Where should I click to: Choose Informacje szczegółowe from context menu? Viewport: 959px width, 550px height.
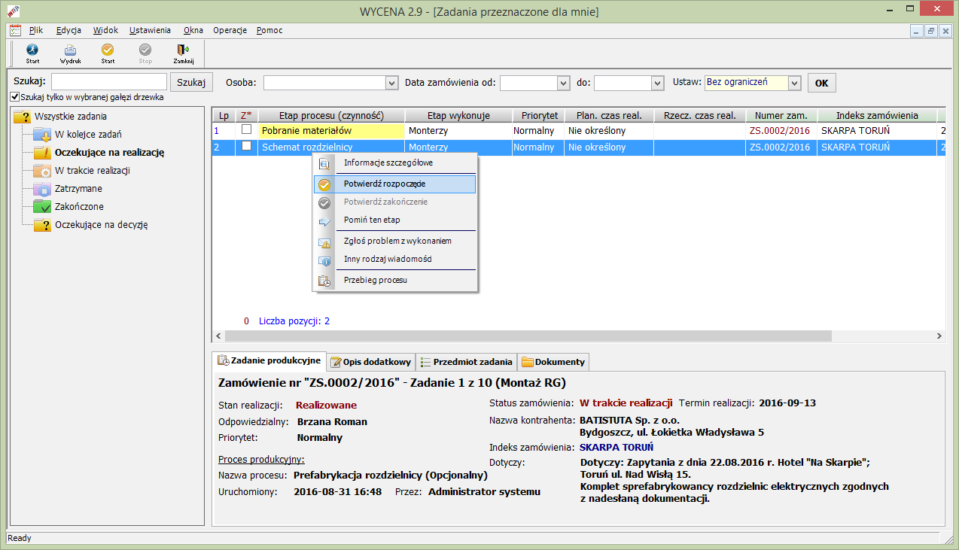coord(395,163)
